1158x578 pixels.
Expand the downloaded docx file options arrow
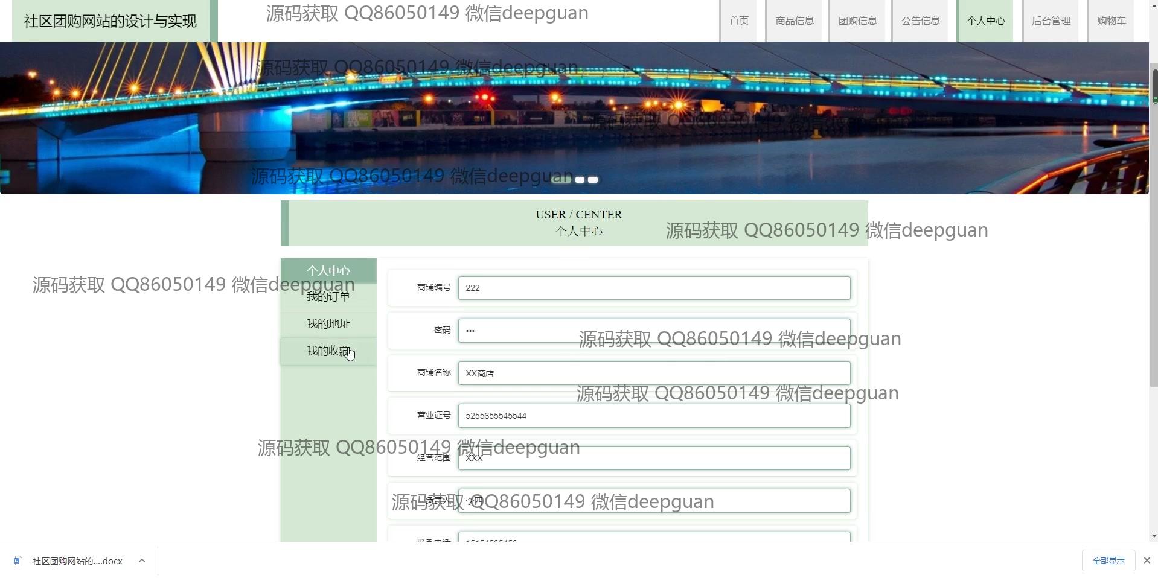tap(142, 561)
